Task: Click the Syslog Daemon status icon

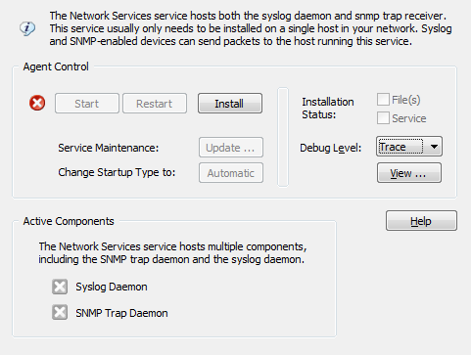Action: (60, 287)
